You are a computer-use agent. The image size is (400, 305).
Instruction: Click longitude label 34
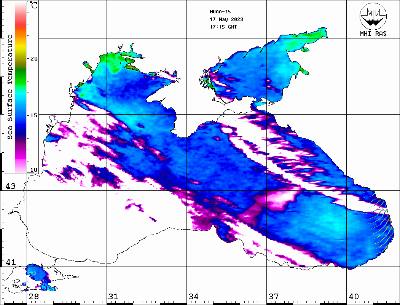(193, 297)
